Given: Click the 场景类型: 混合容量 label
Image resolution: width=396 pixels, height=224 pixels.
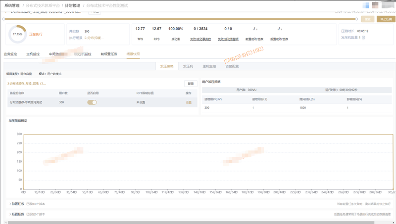Looking at the screenshot, I should tap(19, 74).
